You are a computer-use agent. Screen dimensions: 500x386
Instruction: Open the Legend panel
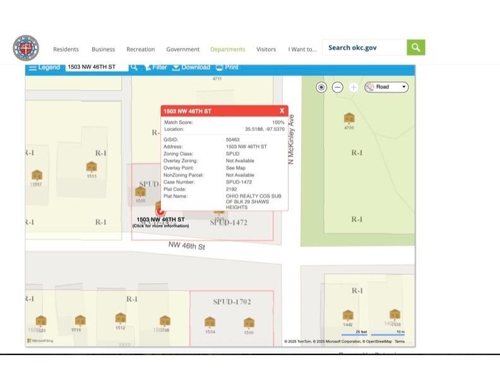pos(44,67)
